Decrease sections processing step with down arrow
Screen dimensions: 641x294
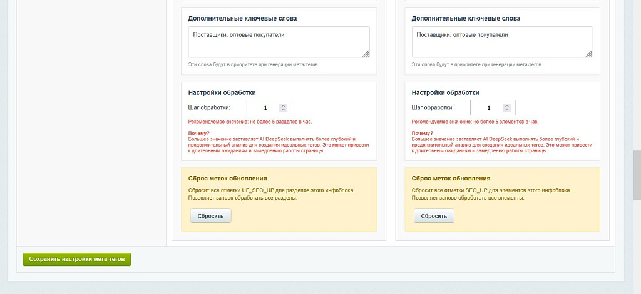283,110
